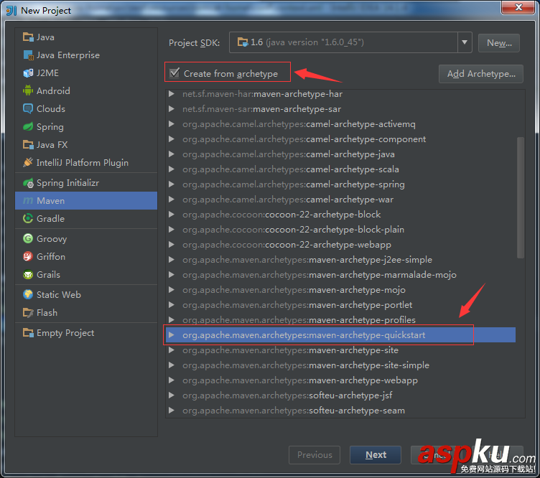Image resolution: width=540 pixels, height=478 pixels.
Task: Select the Groovy project type label
Action: (52, 239)
